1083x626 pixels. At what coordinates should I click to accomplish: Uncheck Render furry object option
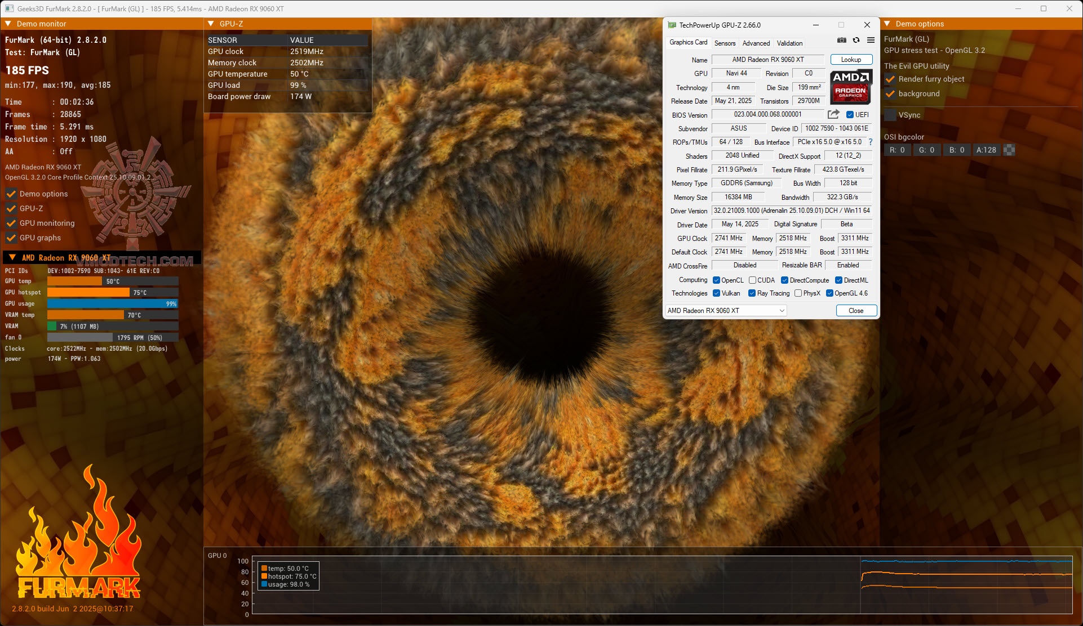tap(890, 79)
